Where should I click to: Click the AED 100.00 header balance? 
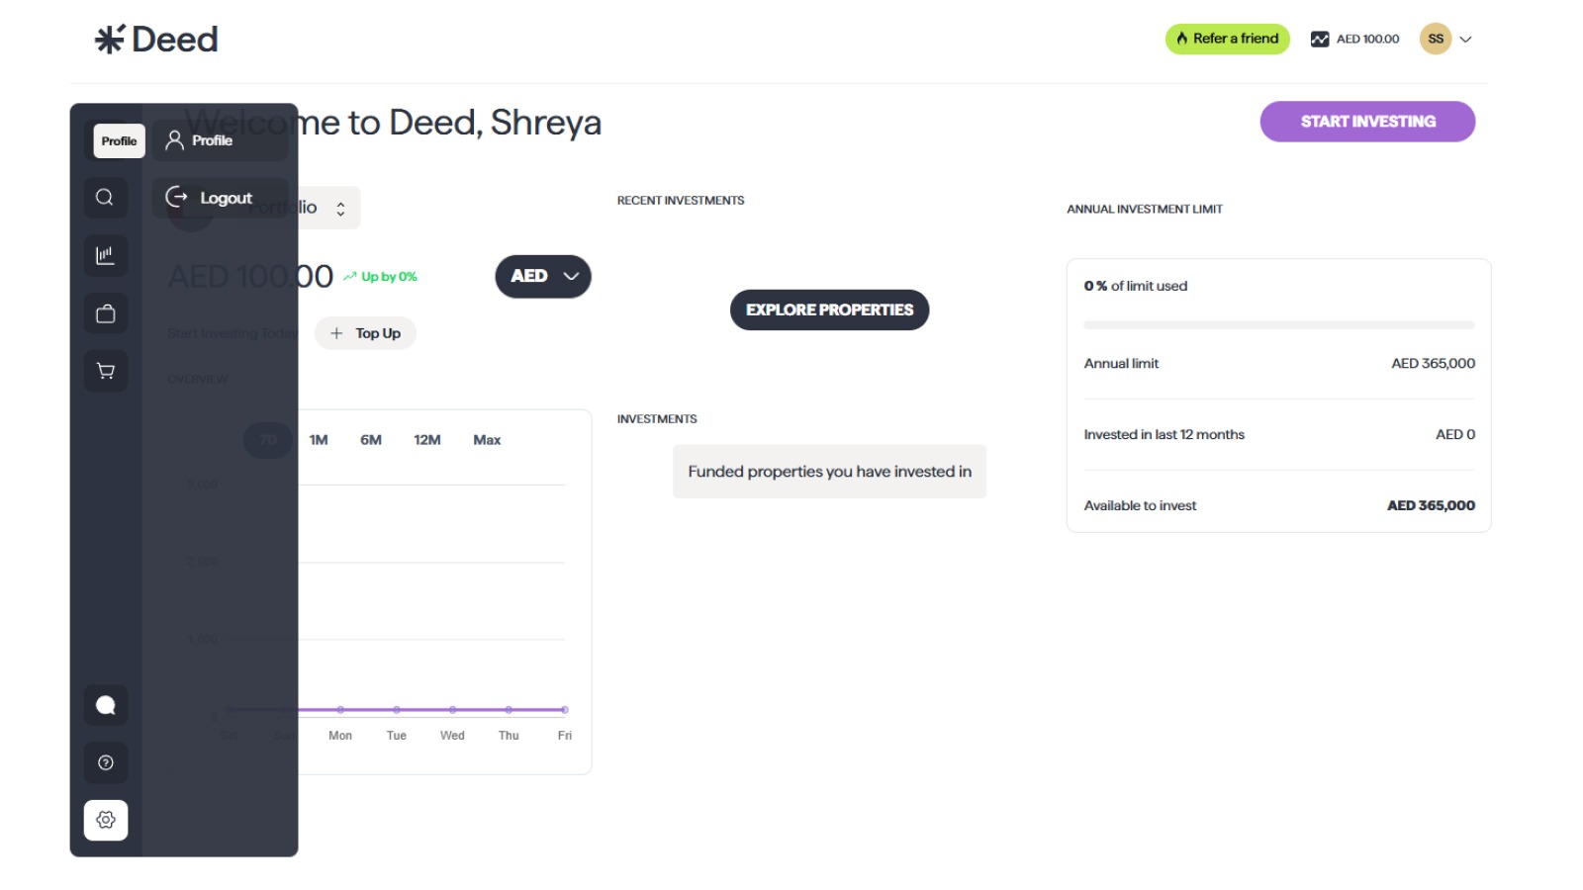point(1367,40)
